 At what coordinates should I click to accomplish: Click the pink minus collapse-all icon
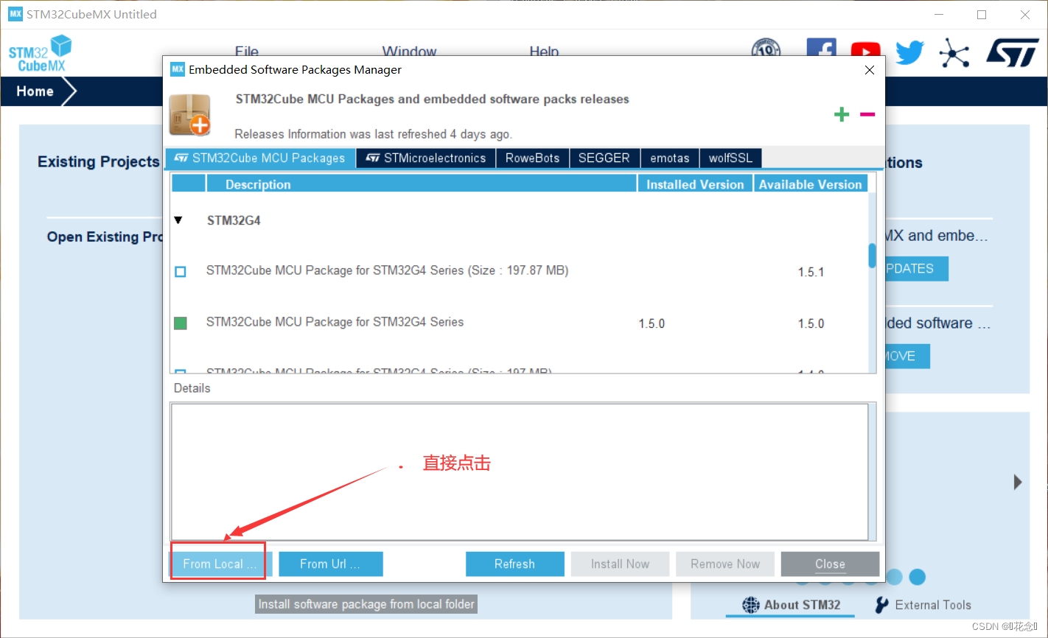tap(867, 114)
